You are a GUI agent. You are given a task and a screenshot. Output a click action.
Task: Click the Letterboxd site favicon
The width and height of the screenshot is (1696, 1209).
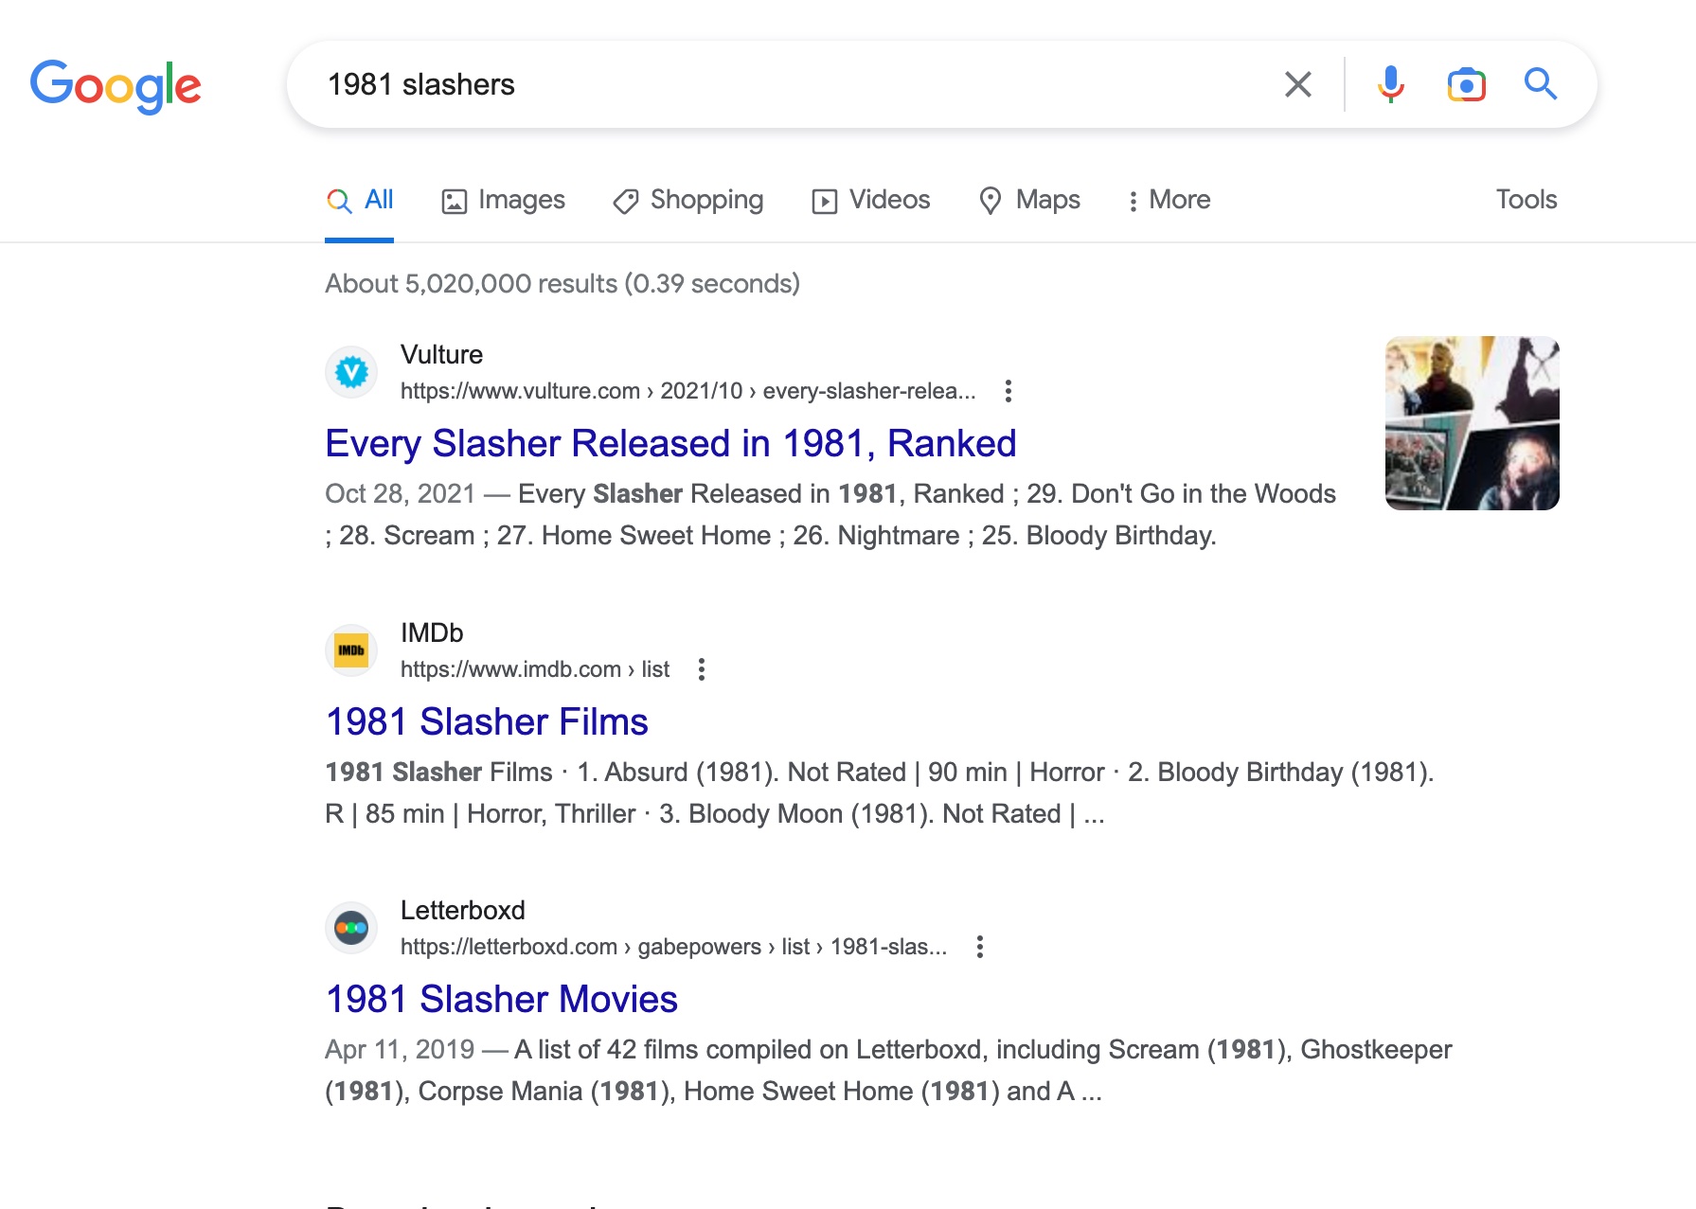pos(351,928)
